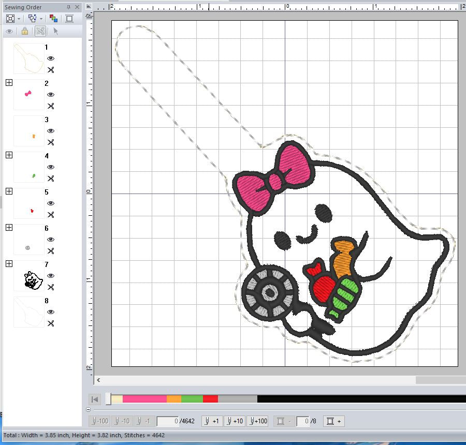This screenshot has height=445, width=466.
Task: Click the color-change squares icon
Action: pyautogui.click(x=53, y=19)
